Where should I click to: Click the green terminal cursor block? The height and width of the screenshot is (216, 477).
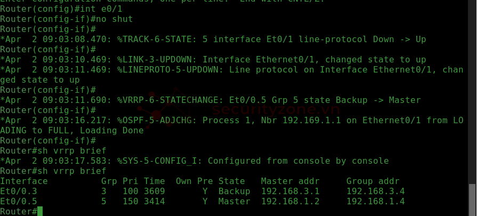[40, 211]
